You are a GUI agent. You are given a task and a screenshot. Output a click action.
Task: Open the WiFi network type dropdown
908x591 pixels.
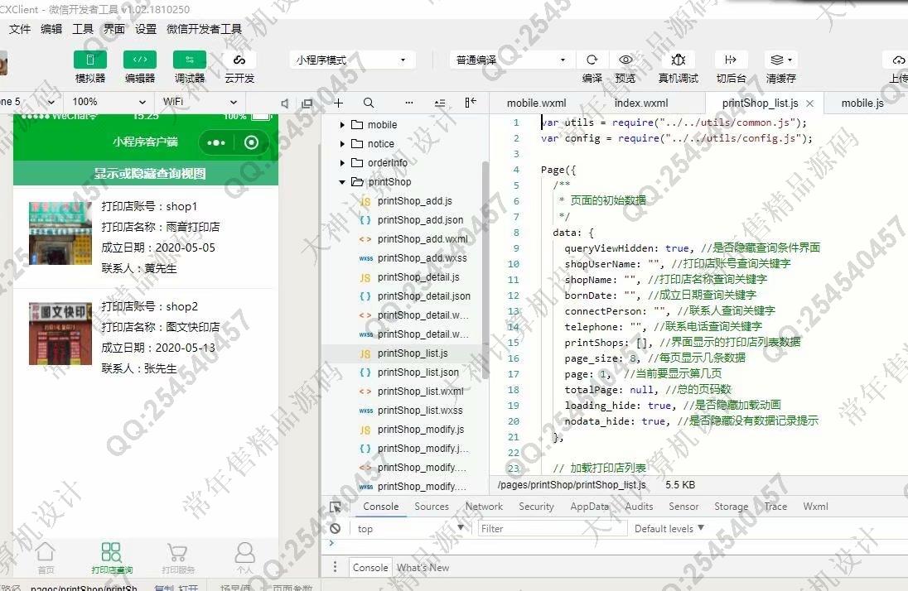coord(200,102)
